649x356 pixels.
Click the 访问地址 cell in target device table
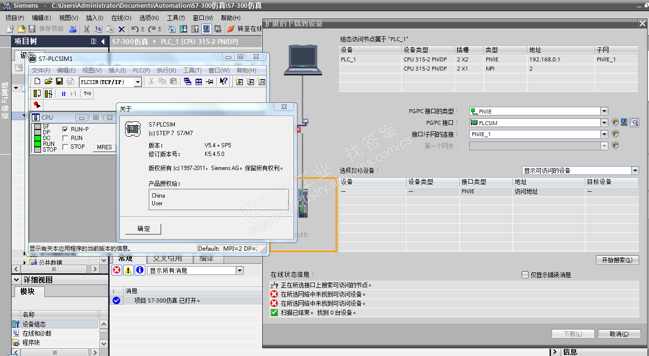coord(549,191)
